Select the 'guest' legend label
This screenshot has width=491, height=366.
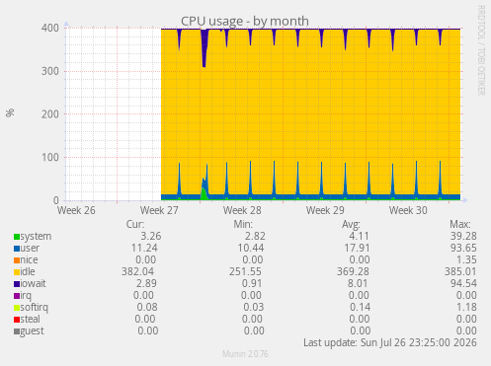tap(32, 331)
